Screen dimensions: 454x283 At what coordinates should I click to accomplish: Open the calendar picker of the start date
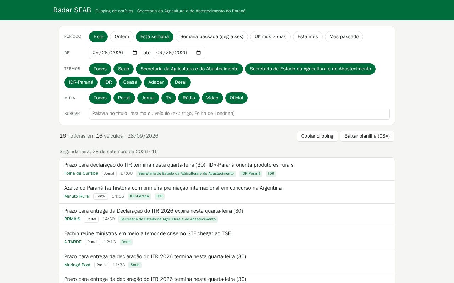point(135,53)
